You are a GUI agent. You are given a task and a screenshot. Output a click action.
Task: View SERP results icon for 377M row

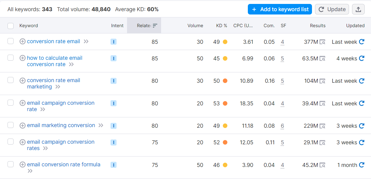pos(323,42)
